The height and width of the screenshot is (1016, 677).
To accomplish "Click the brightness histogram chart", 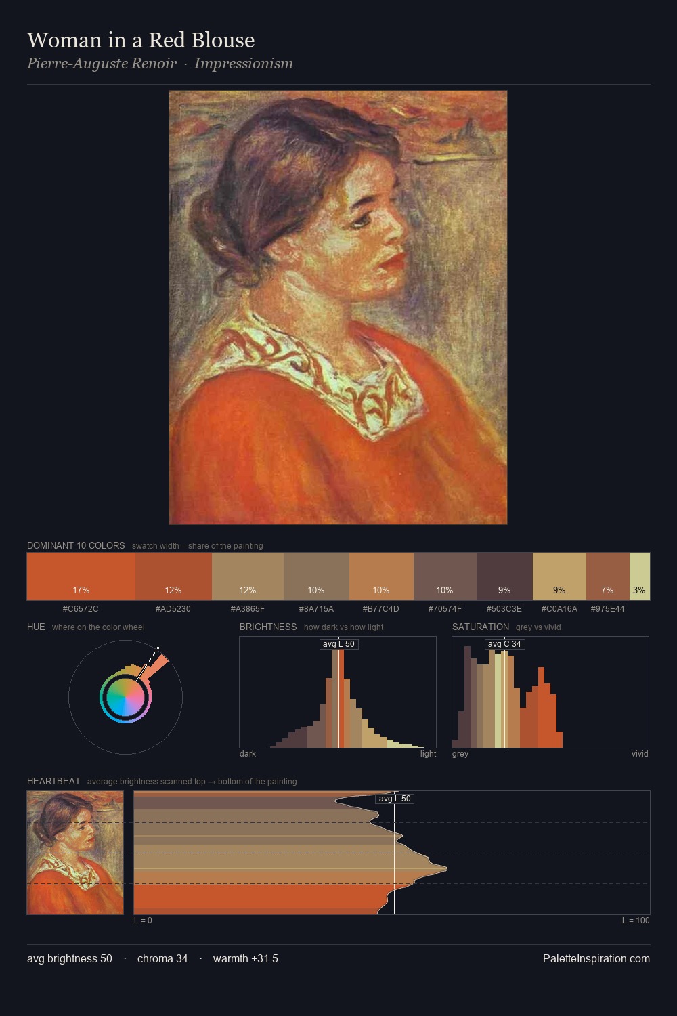I will tap(338, 692).
